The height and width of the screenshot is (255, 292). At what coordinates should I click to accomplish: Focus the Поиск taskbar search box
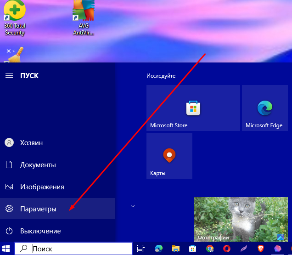[73, 249]
